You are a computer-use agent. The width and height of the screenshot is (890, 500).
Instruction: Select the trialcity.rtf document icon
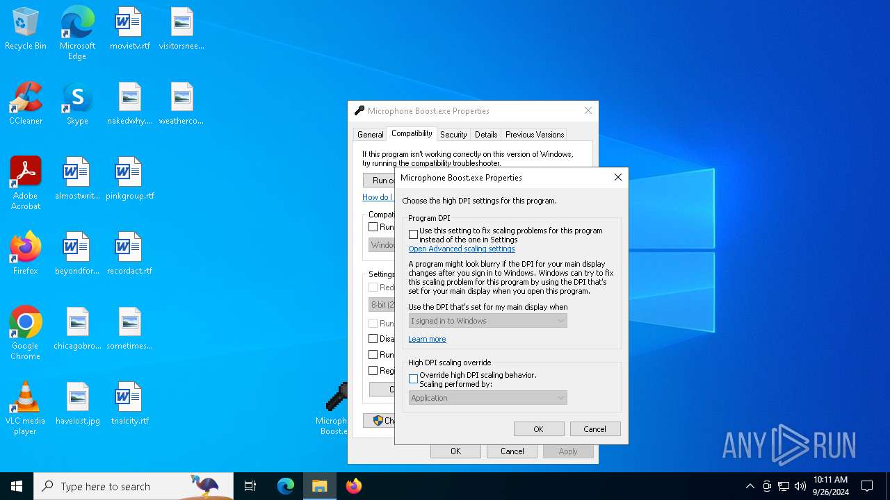pyautogui.click(x=129, y=404)
